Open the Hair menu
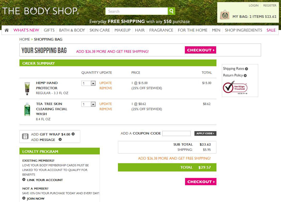This screenshot has width=281, height=202. pyautogui.click(x=140, y=30)
